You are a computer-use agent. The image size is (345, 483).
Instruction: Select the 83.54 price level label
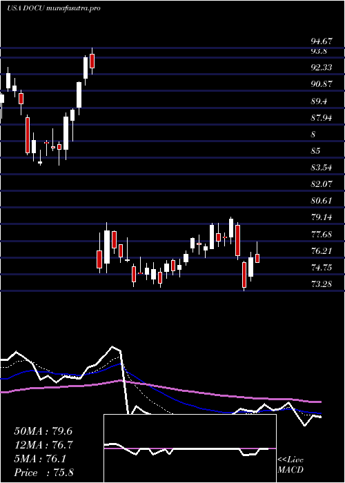pos(322,168)
